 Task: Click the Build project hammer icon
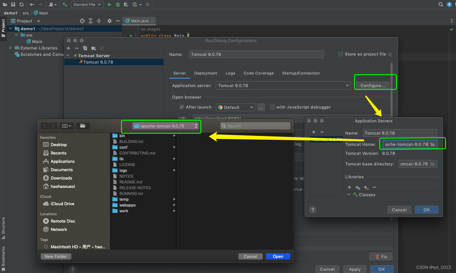pyautogui.click(x=65, y=4)
